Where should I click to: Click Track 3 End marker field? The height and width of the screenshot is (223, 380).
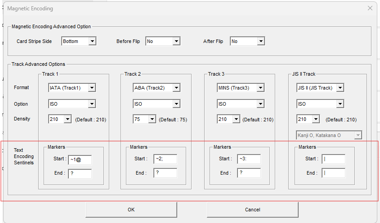pyautogui.click(x=249, y=173)
